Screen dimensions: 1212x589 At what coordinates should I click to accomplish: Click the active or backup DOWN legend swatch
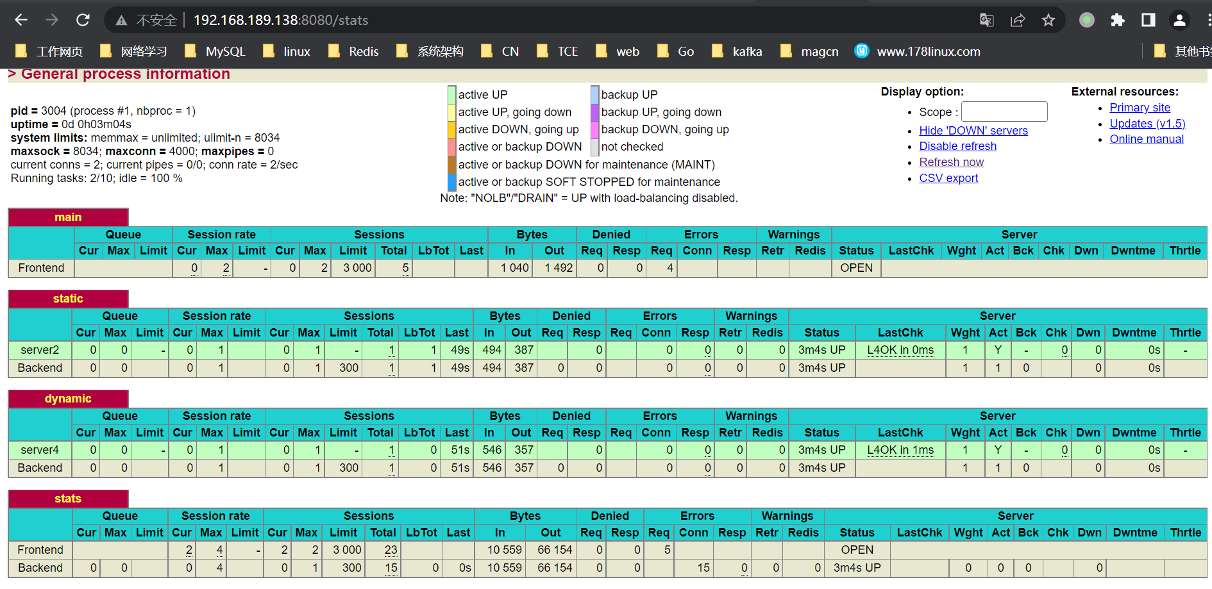coord(452,147)
